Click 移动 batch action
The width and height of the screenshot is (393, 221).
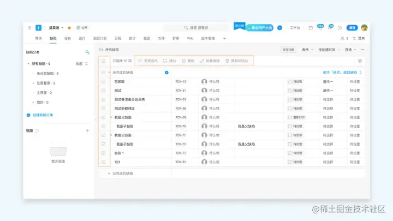pos(170,61)
